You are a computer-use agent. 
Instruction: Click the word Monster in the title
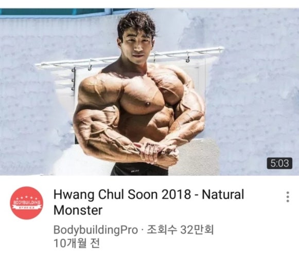coord(78,210)
